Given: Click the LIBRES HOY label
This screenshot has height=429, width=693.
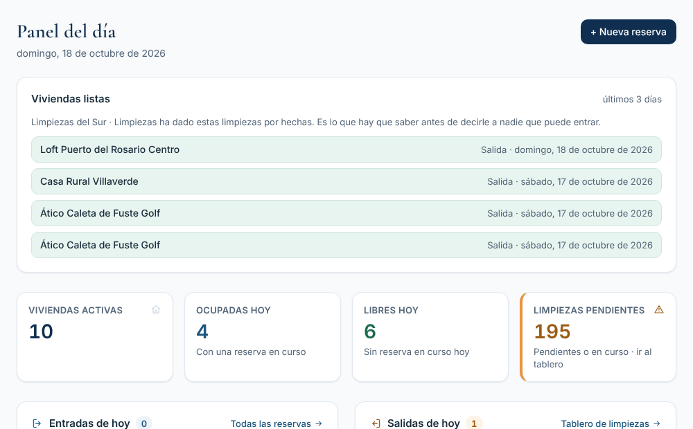Looking at the screenshot, I should (x=391, y=310).
